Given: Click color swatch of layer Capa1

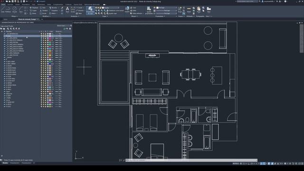Looking at the screenshot, I should (x=50, y=92).
